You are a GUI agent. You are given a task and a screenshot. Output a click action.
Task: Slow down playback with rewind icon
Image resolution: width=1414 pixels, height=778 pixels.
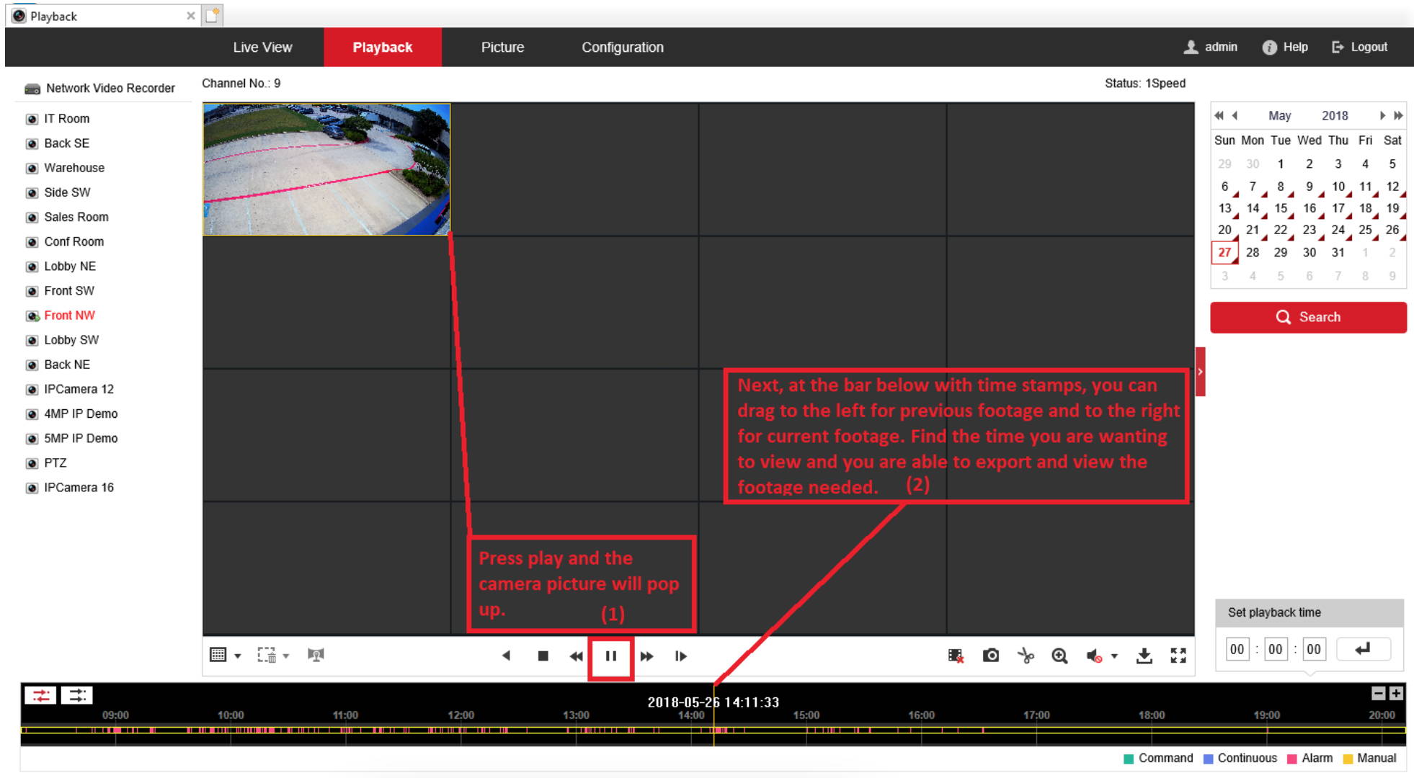[x=576, y=656]
